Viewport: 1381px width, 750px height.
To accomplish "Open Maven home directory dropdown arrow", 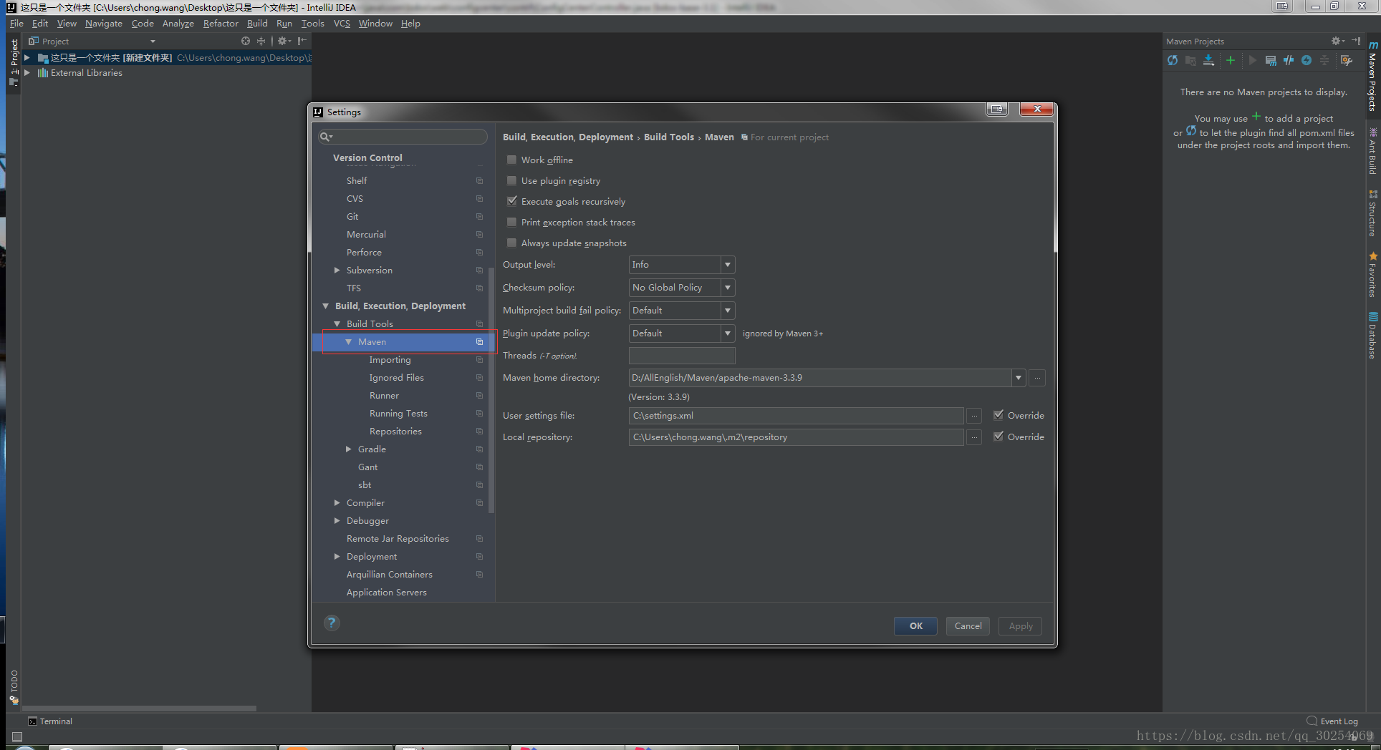I will pos(1019,378).
